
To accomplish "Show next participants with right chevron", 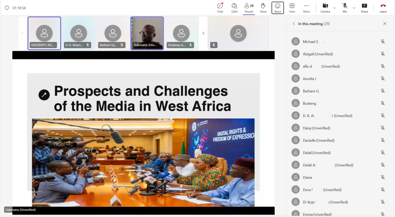I will tap(203, 33).
